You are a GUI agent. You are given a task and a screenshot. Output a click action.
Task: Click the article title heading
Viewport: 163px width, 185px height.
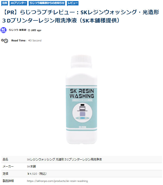click(x=81, y=16)
